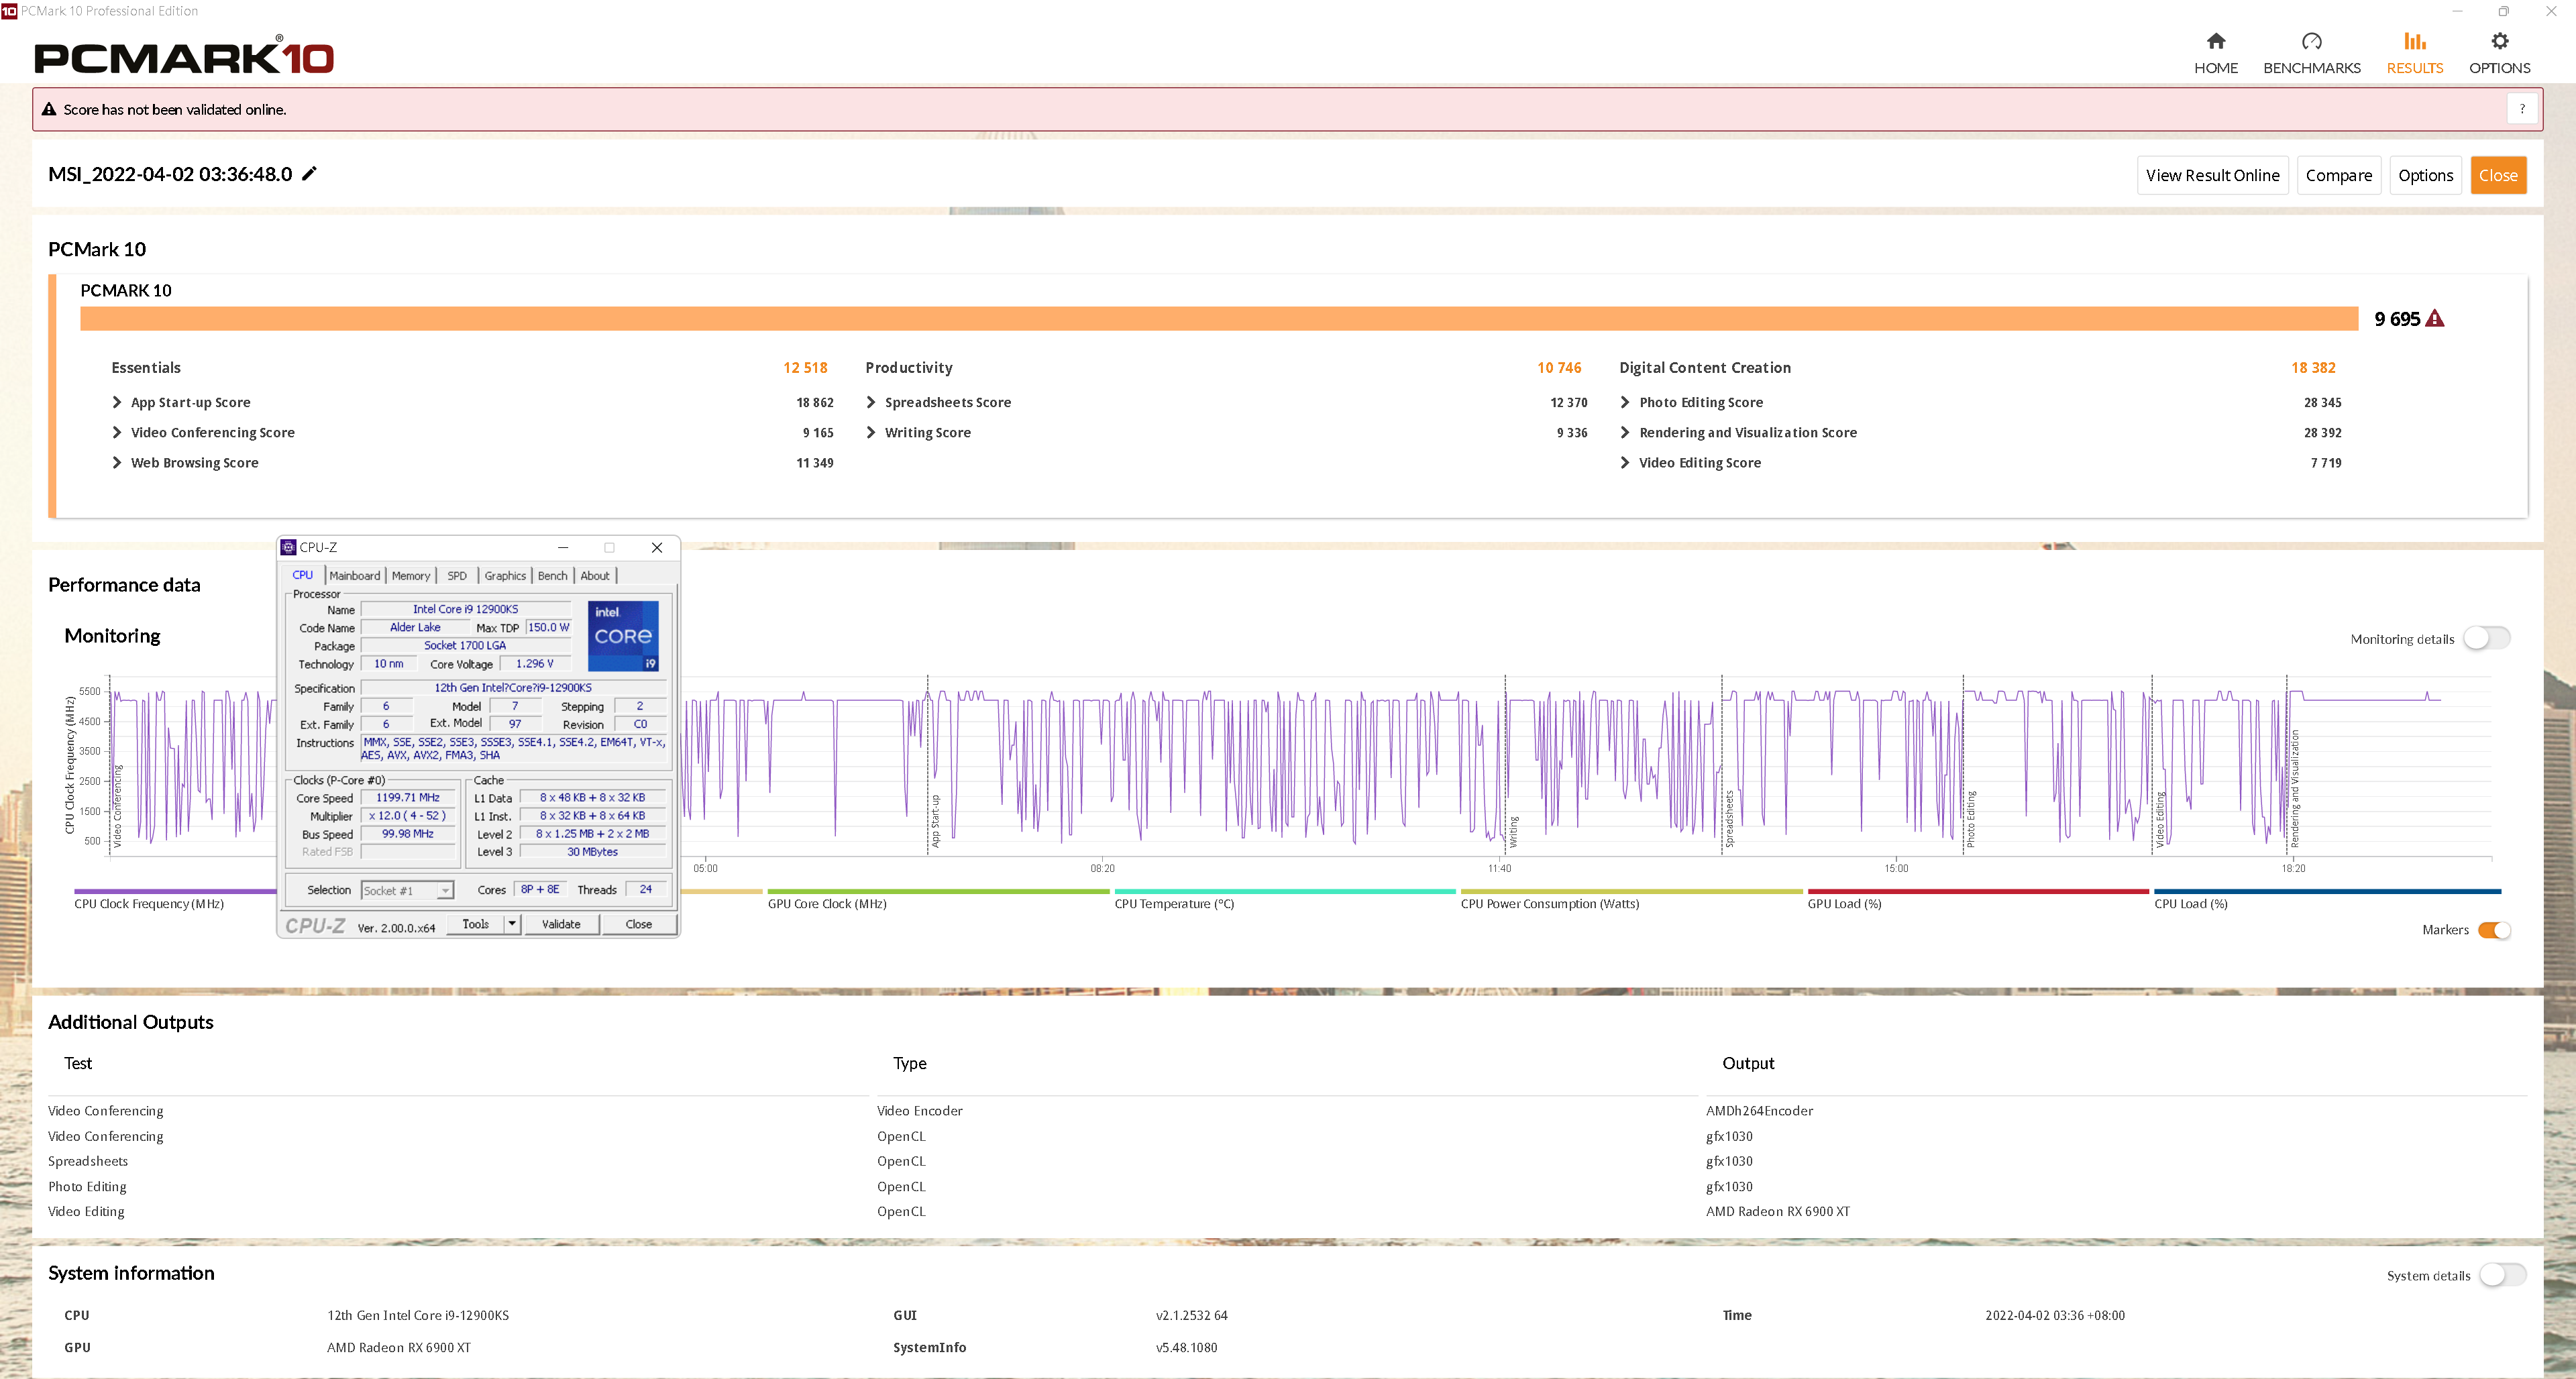Switch to CPU-Z Bench tab
The height and width of the screenshot is (1379, 2576).
(x=553, y=575)
